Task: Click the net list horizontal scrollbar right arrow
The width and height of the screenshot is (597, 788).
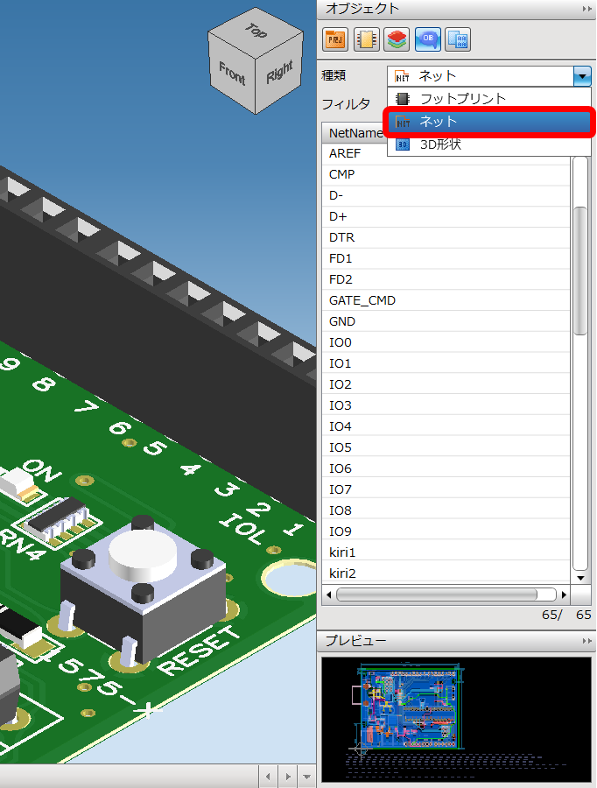Action: coord(564,595)
